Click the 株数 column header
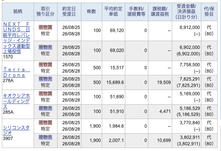This screenshot has height=151, width=221. [92, 12]
